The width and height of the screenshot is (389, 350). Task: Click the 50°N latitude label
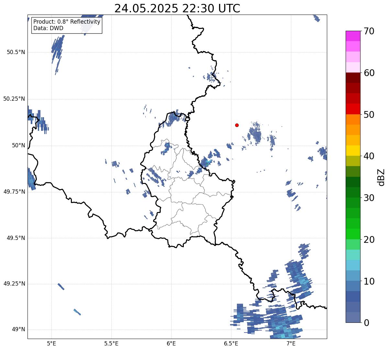(x=18, y=145)
